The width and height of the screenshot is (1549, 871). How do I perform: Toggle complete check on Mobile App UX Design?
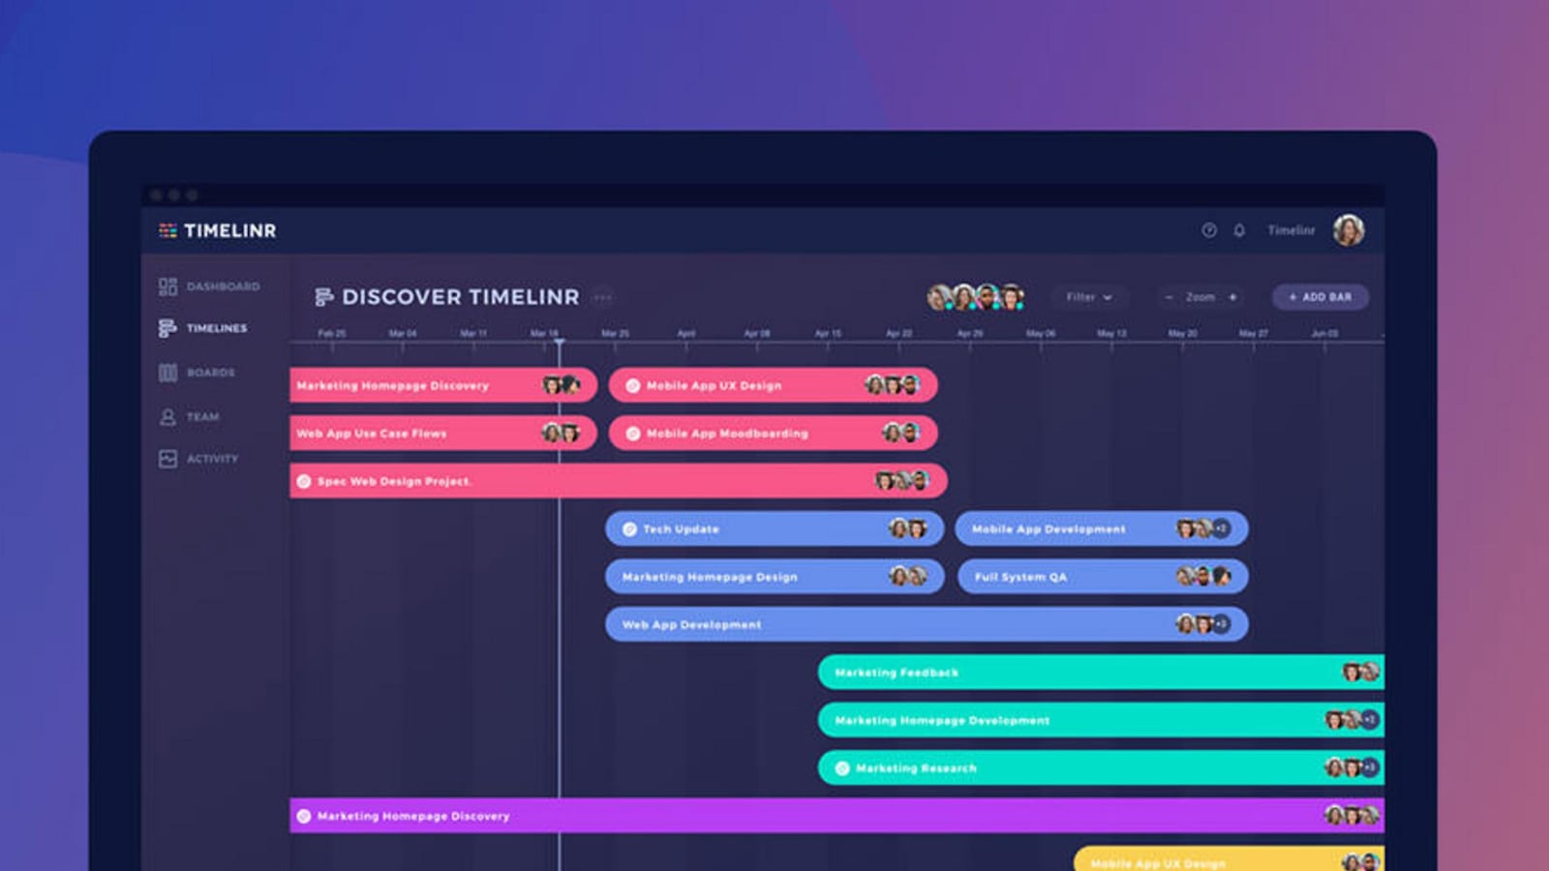point(633,385)
